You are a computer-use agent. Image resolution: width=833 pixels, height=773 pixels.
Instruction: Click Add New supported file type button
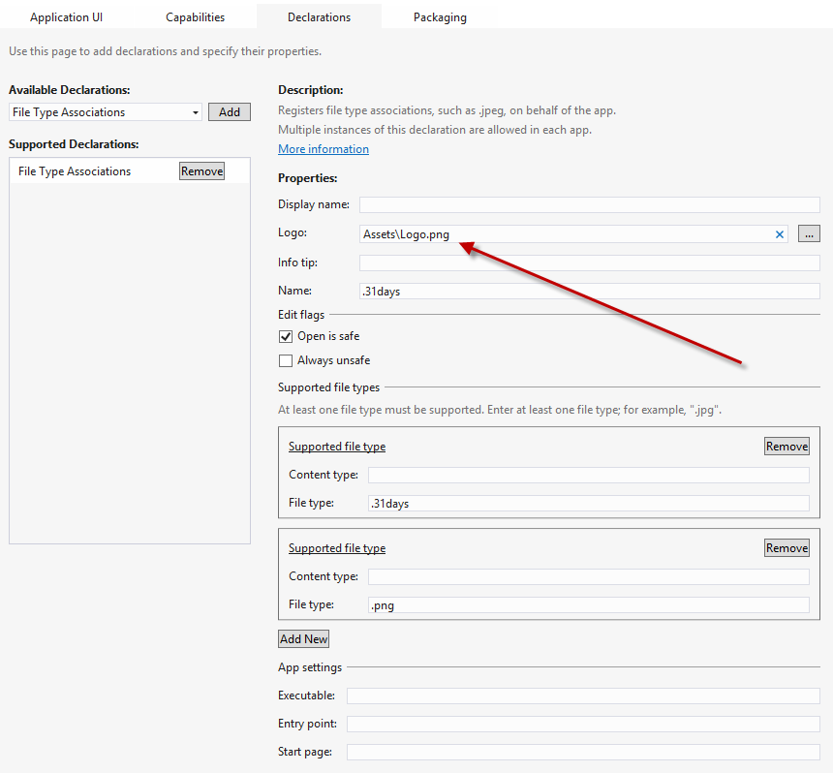304,639
